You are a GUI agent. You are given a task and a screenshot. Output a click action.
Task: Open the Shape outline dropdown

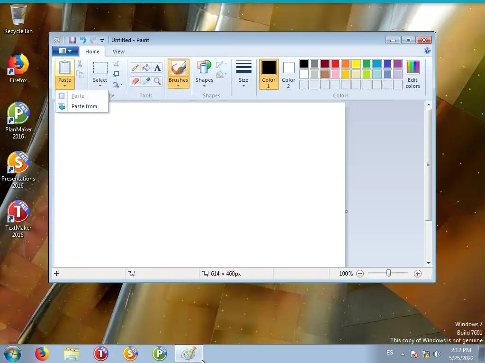(x=221, y=64)
